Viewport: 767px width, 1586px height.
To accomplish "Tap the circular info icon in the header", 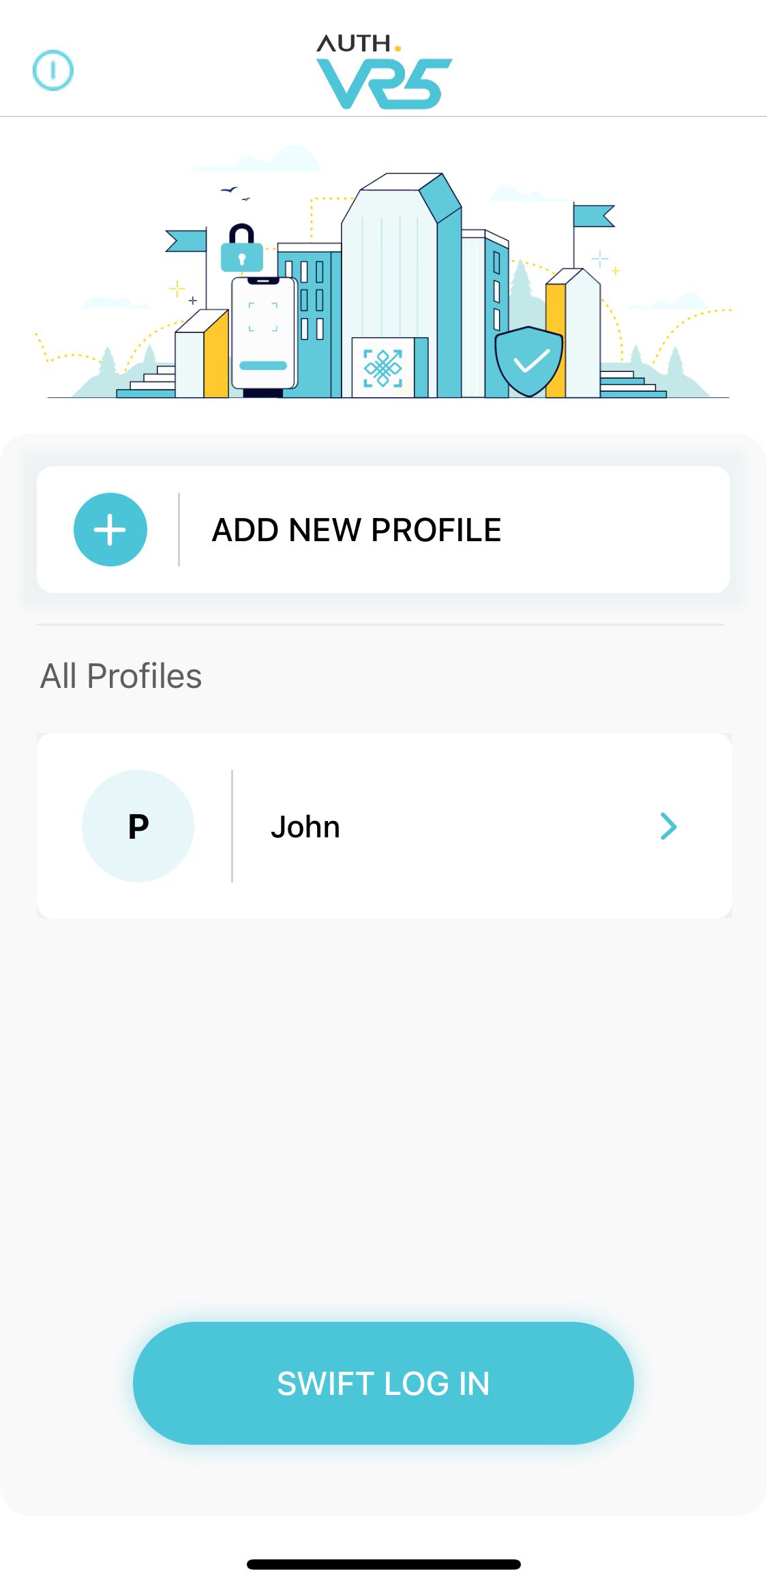I will point(53,70).
